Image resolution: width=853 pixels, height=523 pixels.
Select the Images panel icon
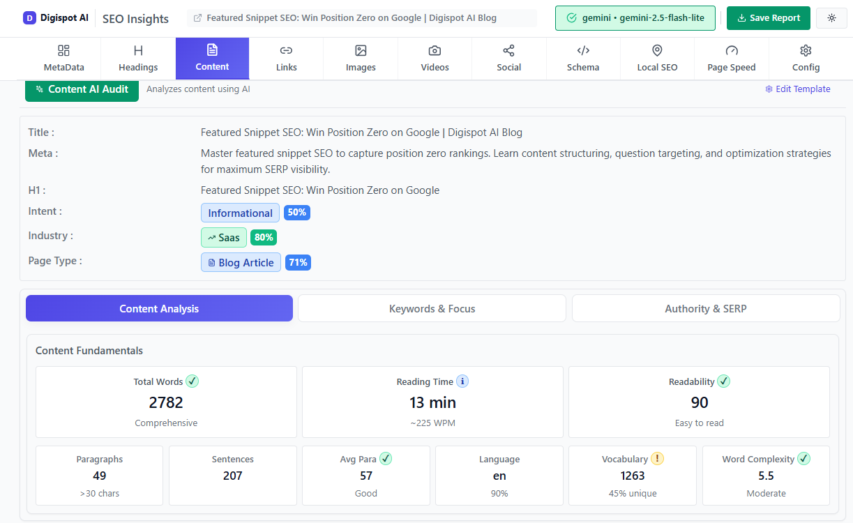(361, 51)
